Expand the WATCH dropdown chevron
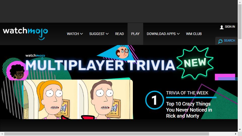Viewport: 242px width, 136px height. tap(81, 34)
